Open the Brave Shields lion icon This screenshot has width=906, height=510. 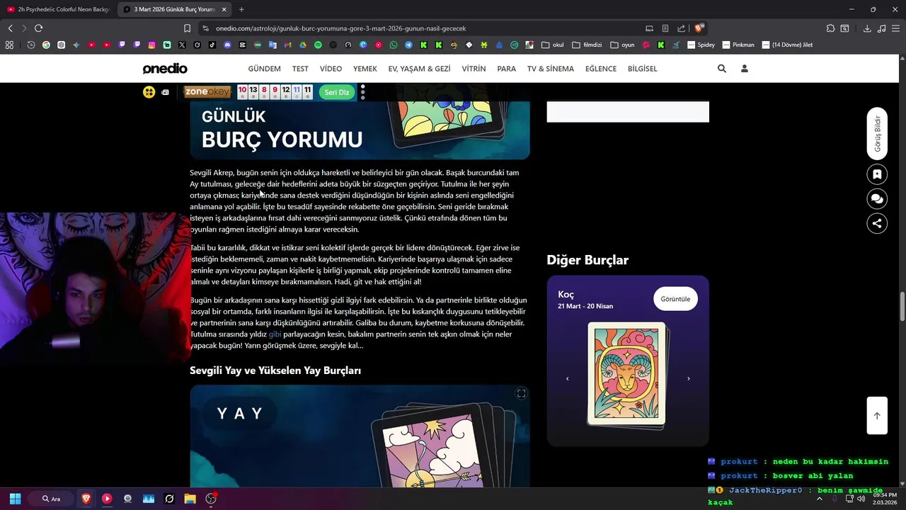click(699, 28)
